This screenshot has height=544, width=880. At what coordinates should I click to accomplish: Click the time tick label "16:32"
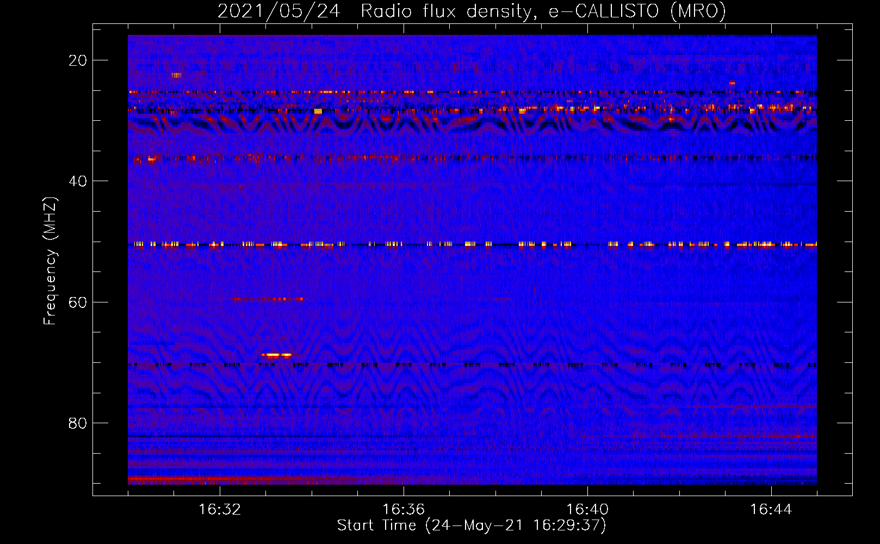(220, 510)
